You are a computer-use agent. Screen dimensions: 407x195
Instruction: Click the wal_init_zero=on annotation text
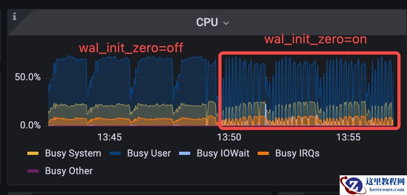(315, 39)
